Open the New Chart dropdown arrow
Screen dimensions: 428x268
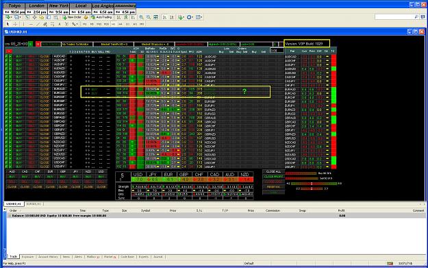coord(11,17)
